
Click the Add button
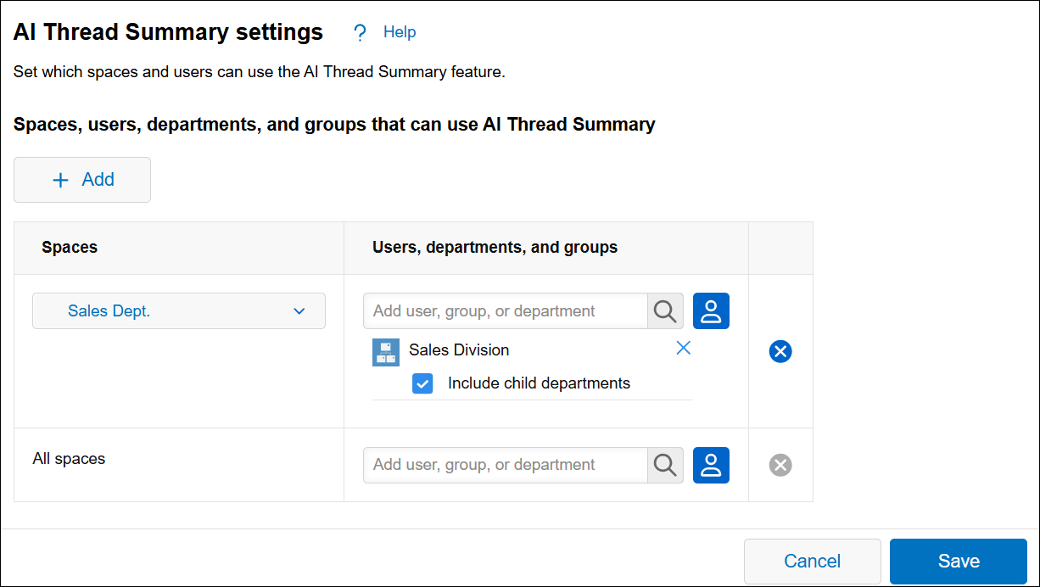coord(82,180)
